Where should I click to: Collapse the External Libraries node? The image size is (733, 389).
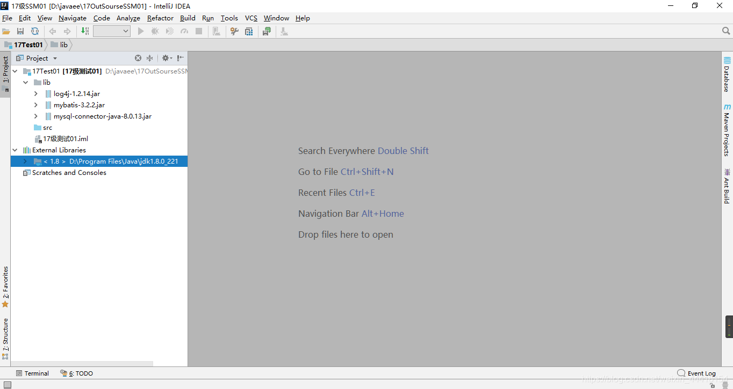coord(15,150)
